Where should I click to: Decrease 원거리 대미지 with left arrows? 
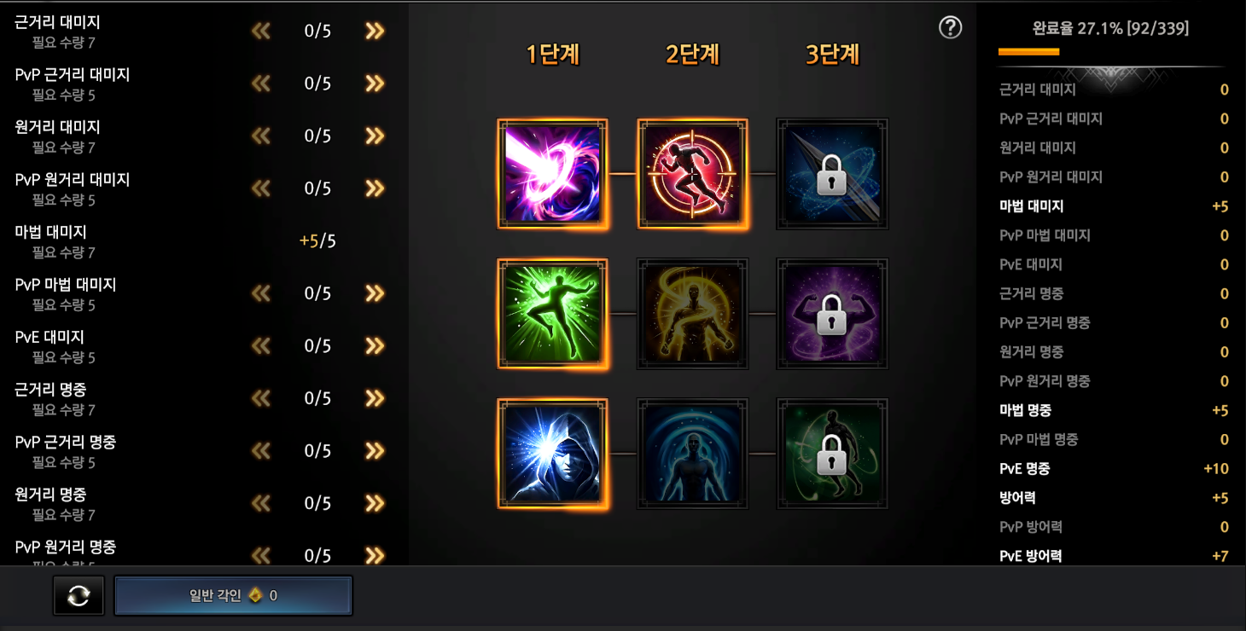coord(261,136)
